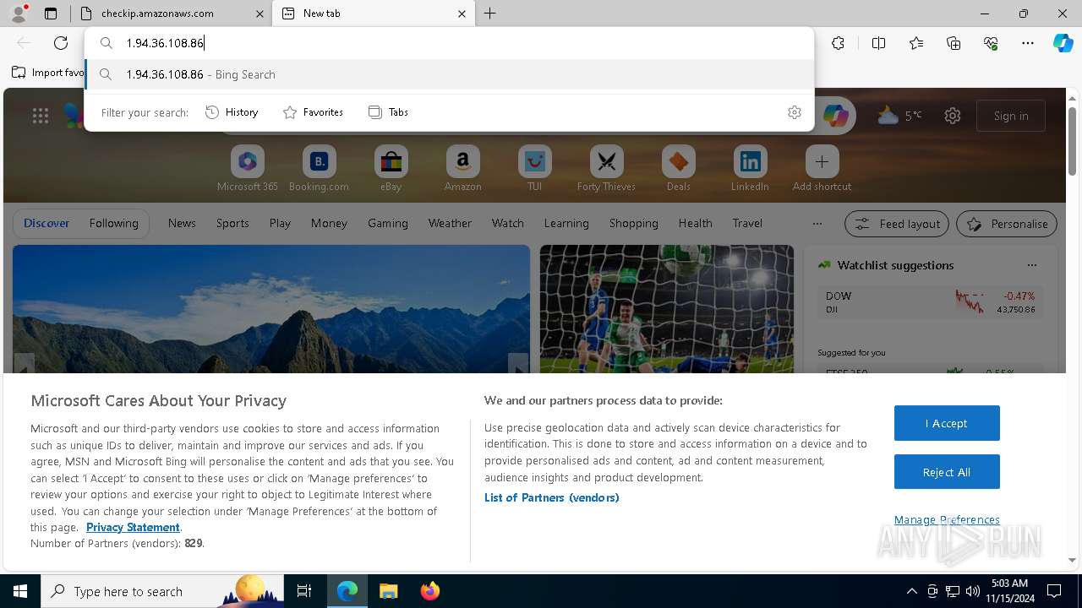Filter search by History

click(x=232, y=112)
